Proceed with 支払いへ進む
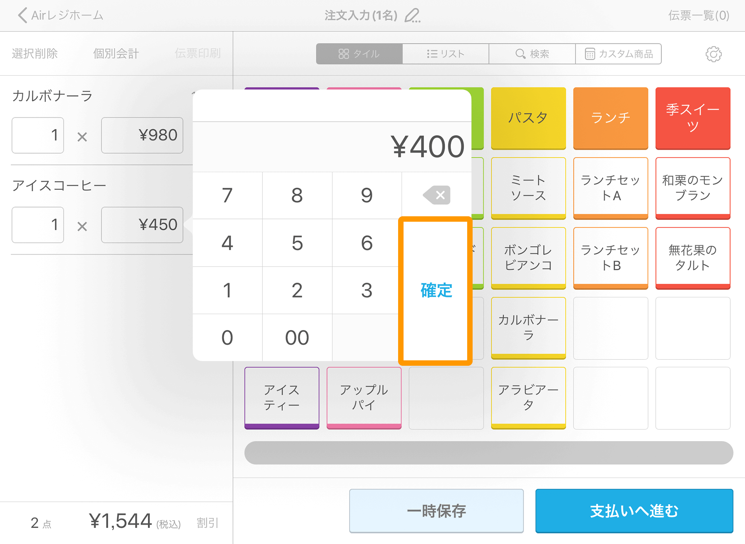The height and width of the screenshot is (544, 745). coord(634,511)
